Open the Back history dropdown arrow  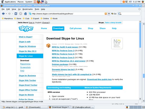[6, 14]
